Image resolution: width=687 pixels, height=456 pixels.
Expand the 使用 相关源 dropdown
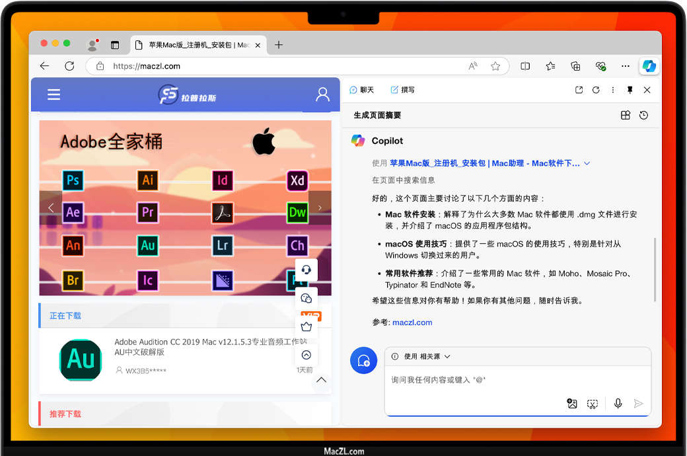(x=421, y=356)
